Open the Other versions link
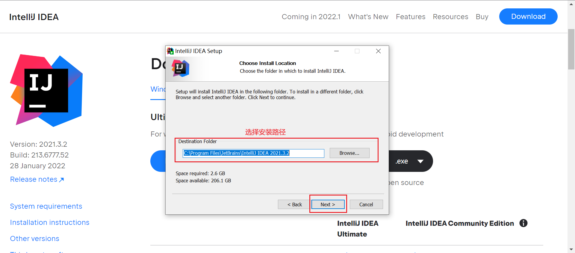Image resolution: width=575 pixels, height=253 pixels. pyautogui.click(x=35, y=239)
